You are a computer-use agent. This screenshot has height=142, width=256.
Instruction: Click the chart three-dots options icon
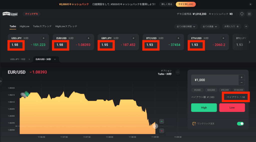pyautogui.click(x=178, y=72)
